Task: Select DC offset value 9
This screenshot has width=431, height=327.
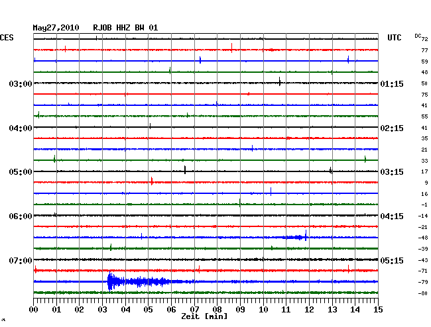Action: (x=426, y=183)
